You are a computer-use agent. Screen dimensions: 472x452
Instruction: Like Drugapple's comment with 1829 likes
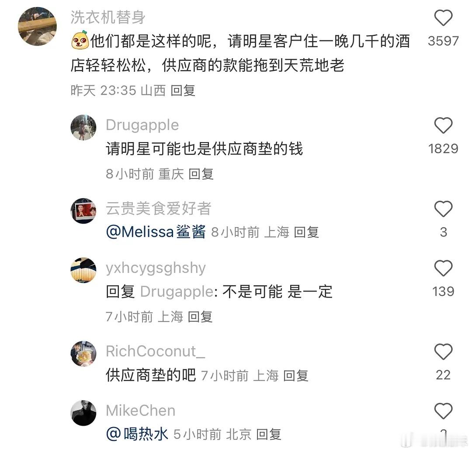pos(443,125)
